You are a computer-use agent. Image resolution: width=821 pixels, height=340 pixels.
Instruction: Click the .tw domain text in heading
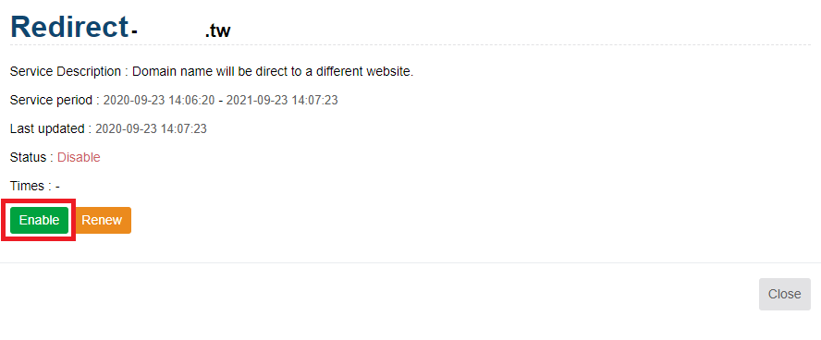pos(217,31)
